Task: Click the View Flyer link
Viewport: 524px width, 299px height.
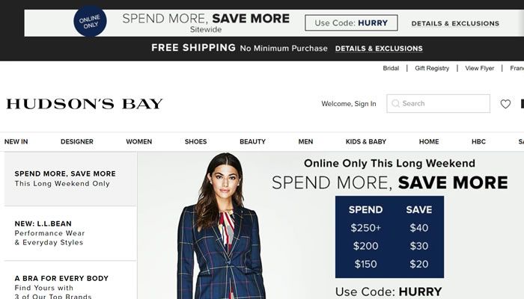Action: point(480,68)
